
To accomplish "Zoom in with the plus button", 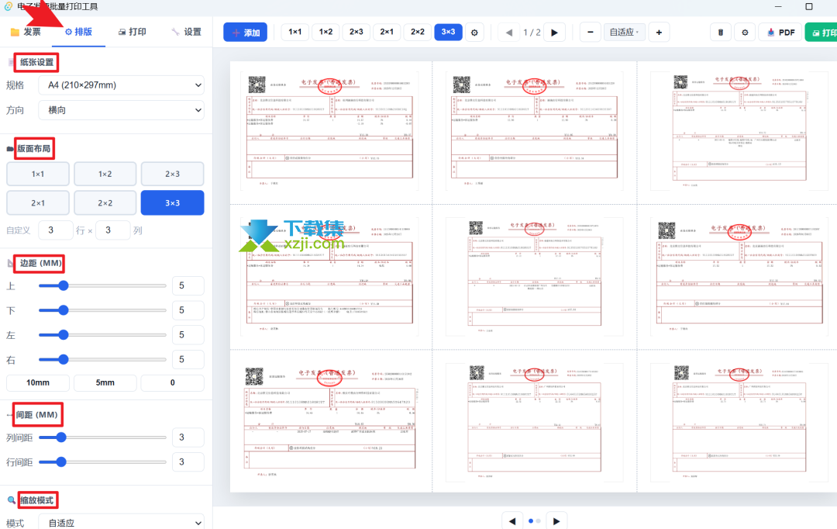I will pos(659,32).
